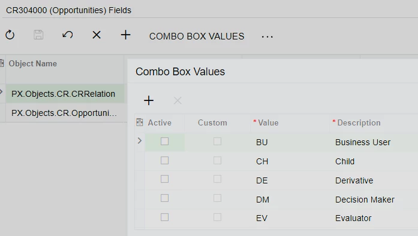Click the Refresh icon in the toolbar
Screen dimensions: 418x236
10,35
